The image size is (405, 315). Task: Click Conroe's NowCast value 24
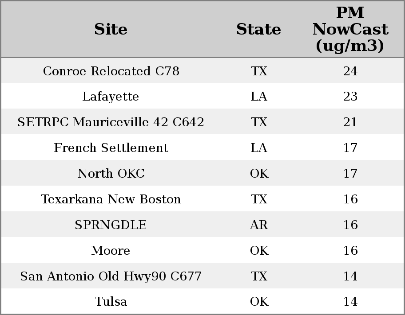pos(350,71)
